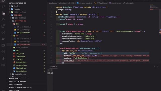The height and width of the screenshot is (91, 161).
Task: Expand the NPM SCRIPTS section
Action: click(14, 79)
